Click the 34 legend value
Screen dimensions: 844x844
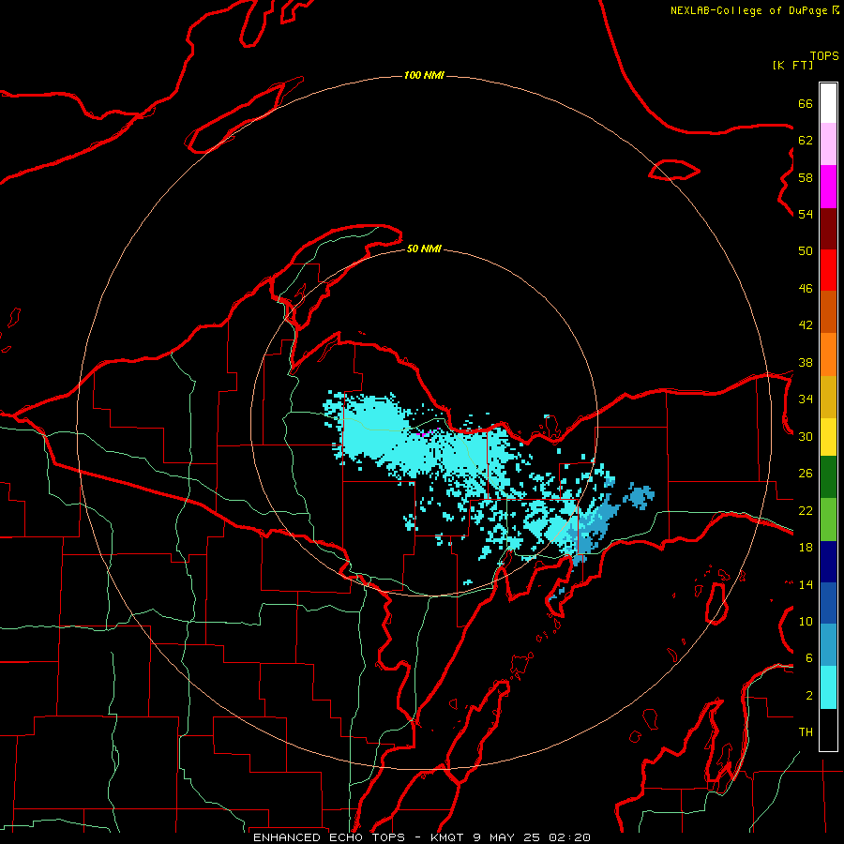tap(806, 399)
